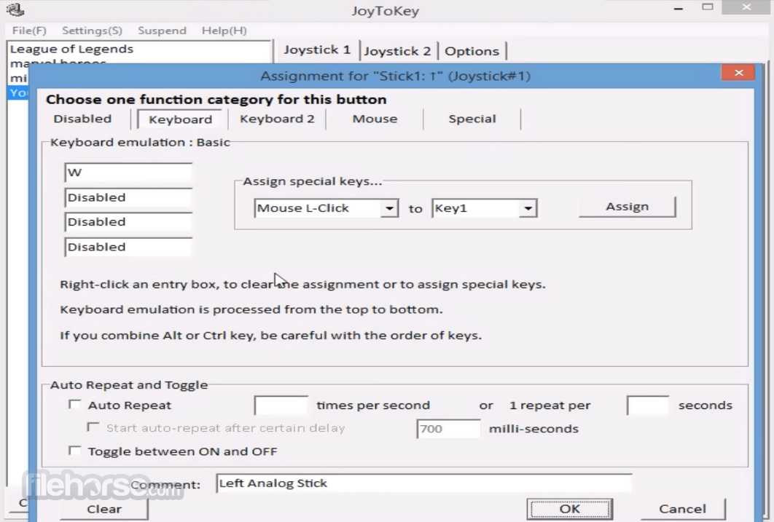Click the repeat per seconds input field

(648, 406)
